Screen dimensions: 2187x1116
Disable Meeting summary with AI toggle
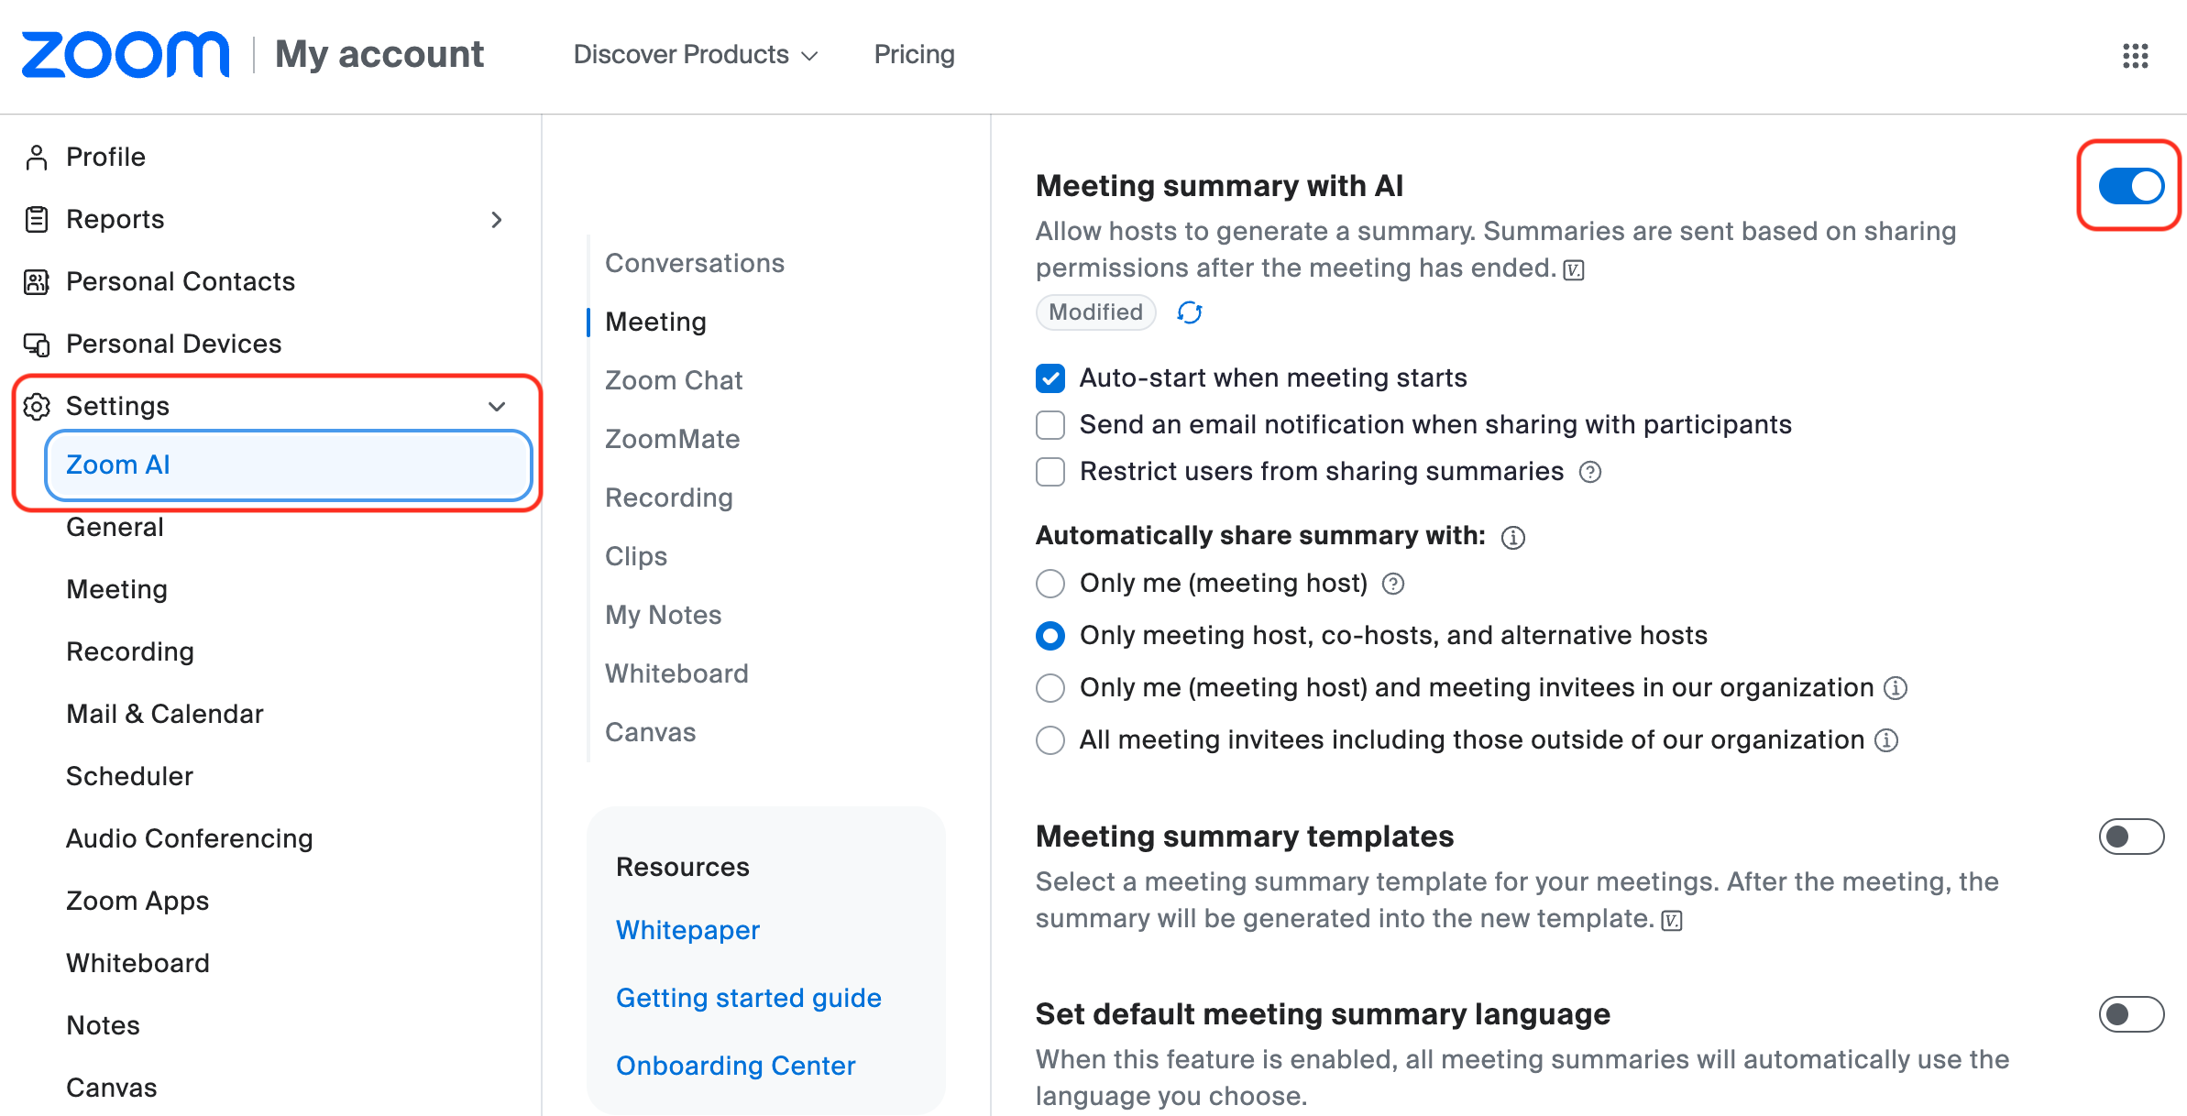[x=2131, y=186]
